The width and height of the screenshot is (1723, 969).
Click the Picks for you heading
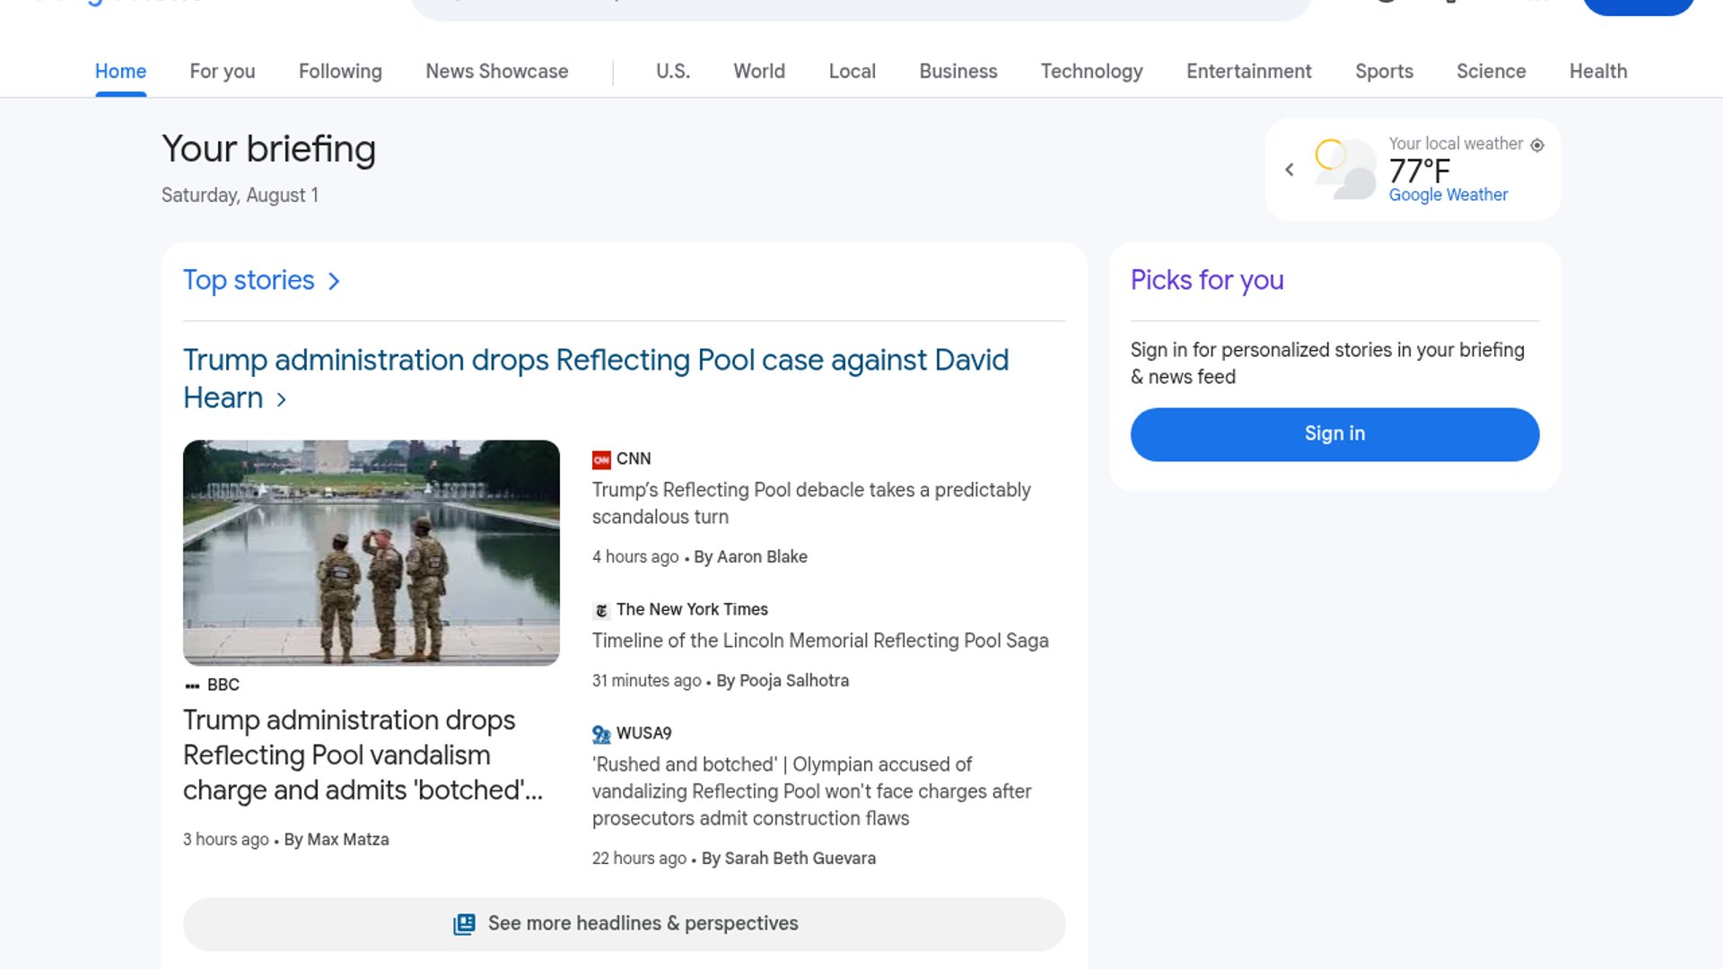point(1207,281)
